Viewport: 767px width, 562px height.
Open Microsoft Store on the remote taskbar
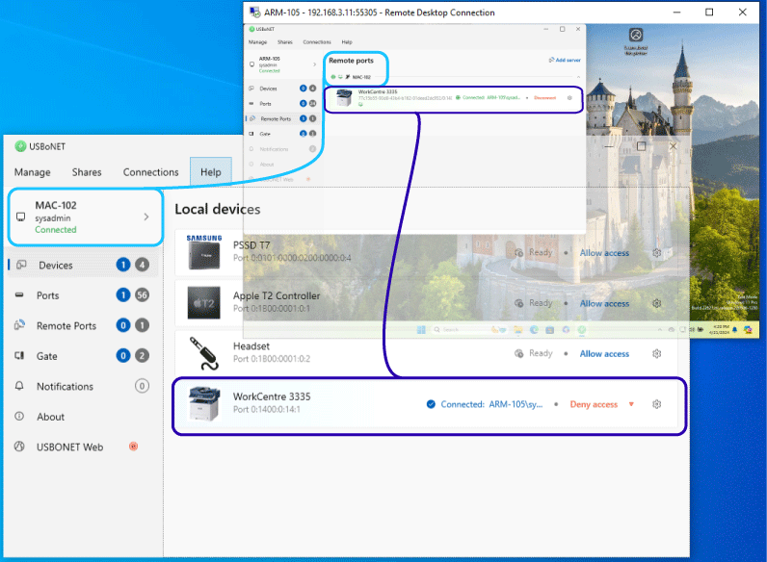tap(550, 330)
